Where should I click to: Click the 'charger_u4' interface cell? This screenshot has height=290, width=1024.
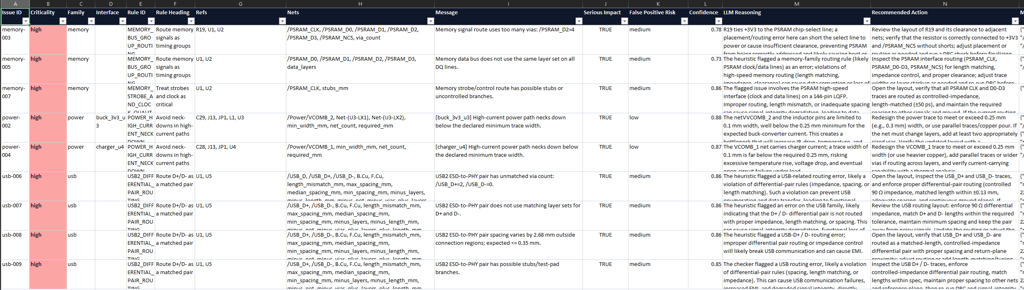tap(111, 157)
